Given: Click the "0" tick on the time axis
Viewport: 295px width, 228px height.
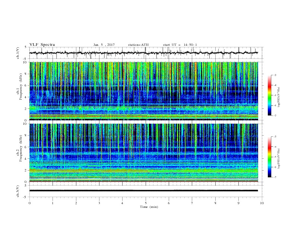Looking at the screenshot, I should coord(29,203).
